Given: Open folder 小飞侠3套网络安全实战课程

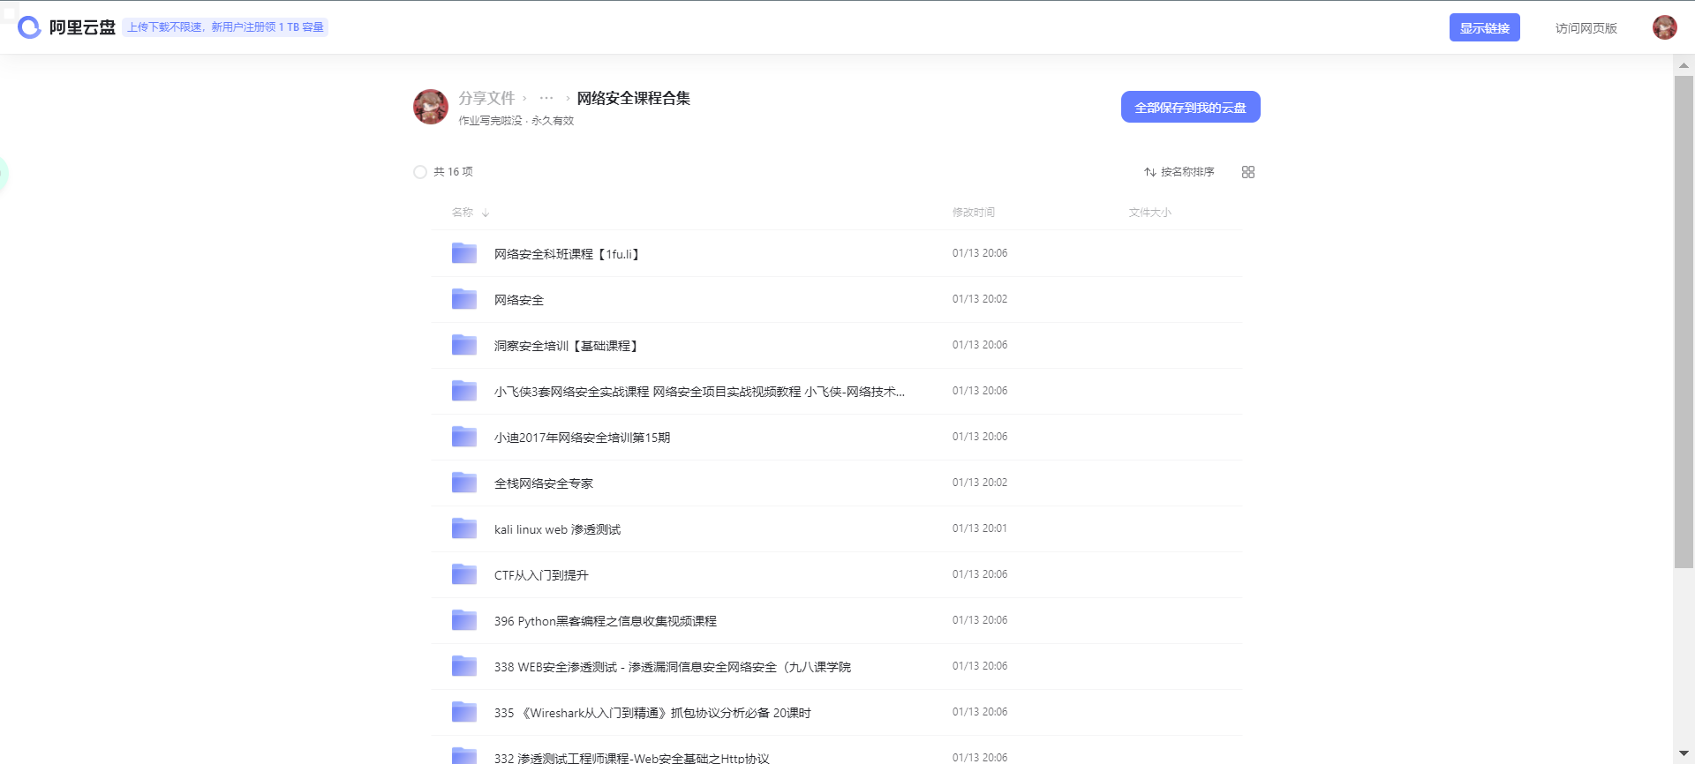Looking at the screenshot, I should [699, 392].
